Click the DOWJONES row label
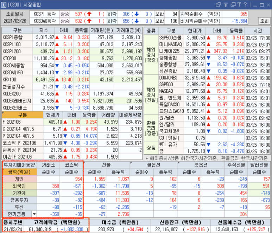Image resolution: width=272 pixels, height=233 pixels. [171, 78]
